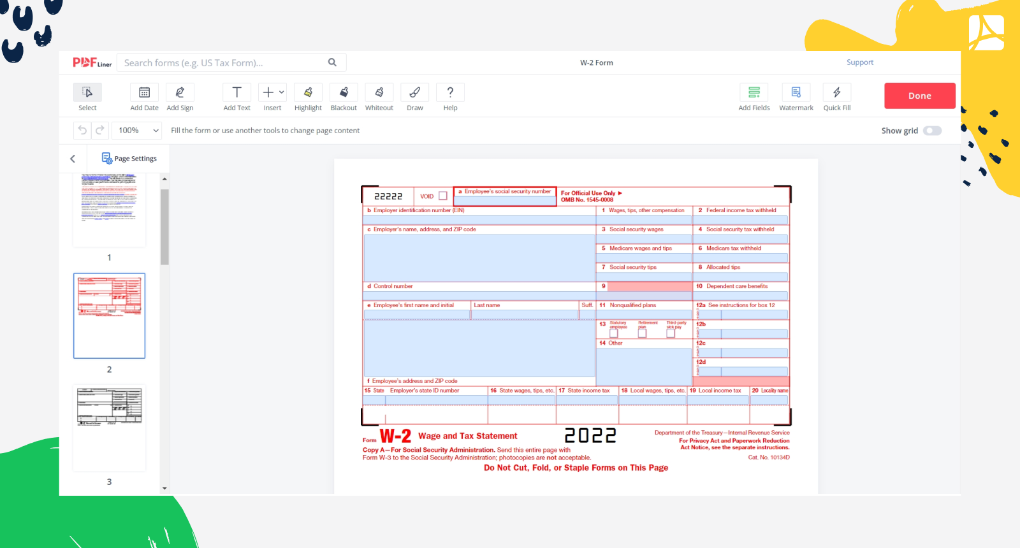Click the Control number field
Image resolution: width=1020 pixels, height=548 pixels.
pyautogui.click(x=479, y=296)
